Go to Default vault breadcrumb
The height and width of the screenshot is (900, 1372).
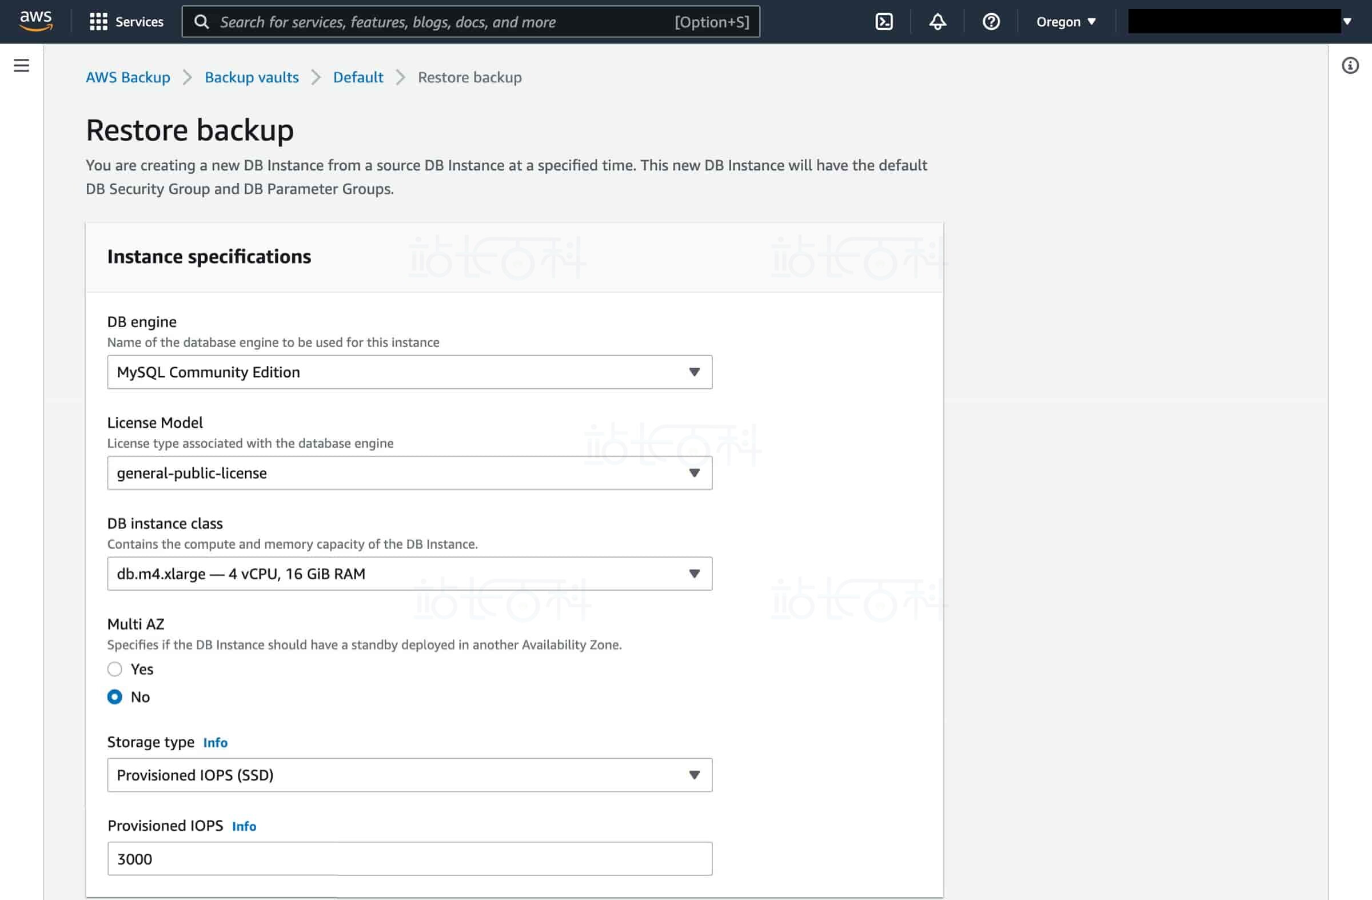tap(358, 77)
